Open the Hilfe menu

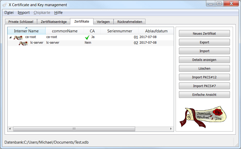(x=58, y=13)
